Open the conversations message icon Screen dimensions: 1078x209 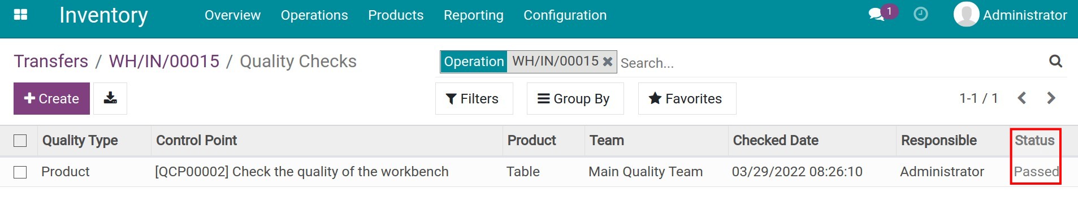pyautogui.click(x=877, y=15)
